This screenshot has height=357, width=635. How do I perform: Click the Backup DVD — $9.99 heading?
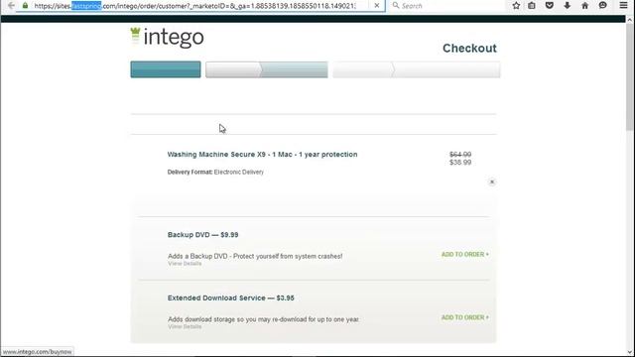click(x=202, y=235)
